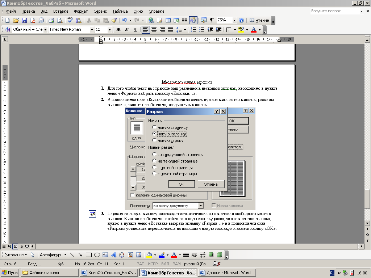Screen dimensions: 371x278
Task: Select the "на текущей странице" radio option
Action: click(x=154, y=161)
